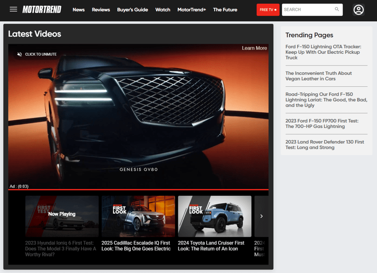Open The Future section
This screenshot has height=273, width=377.
(225, 9)
